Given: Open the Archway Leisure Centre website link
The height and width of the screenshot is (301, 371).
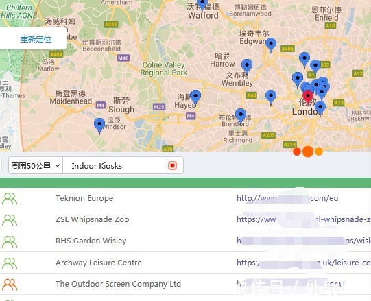Looking at the screenshot, I should pyautogui.click(x=304, y=263).
